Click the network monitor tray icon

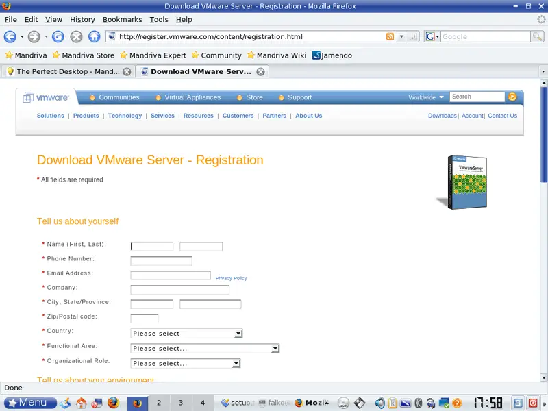coord(444,403)
